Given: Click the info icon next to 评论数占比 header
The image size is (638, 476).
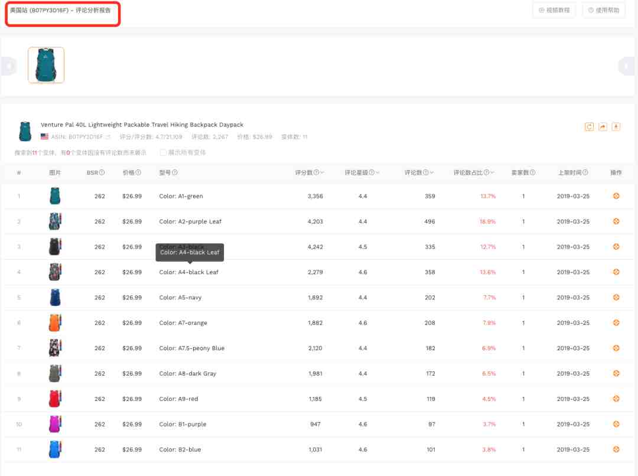Looking at the screenshot, I should coord(486,172).
